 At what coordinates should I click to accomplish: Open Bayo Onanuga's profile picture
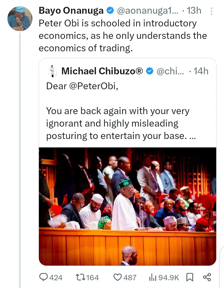pyautogui.click(x=20, y=18)
